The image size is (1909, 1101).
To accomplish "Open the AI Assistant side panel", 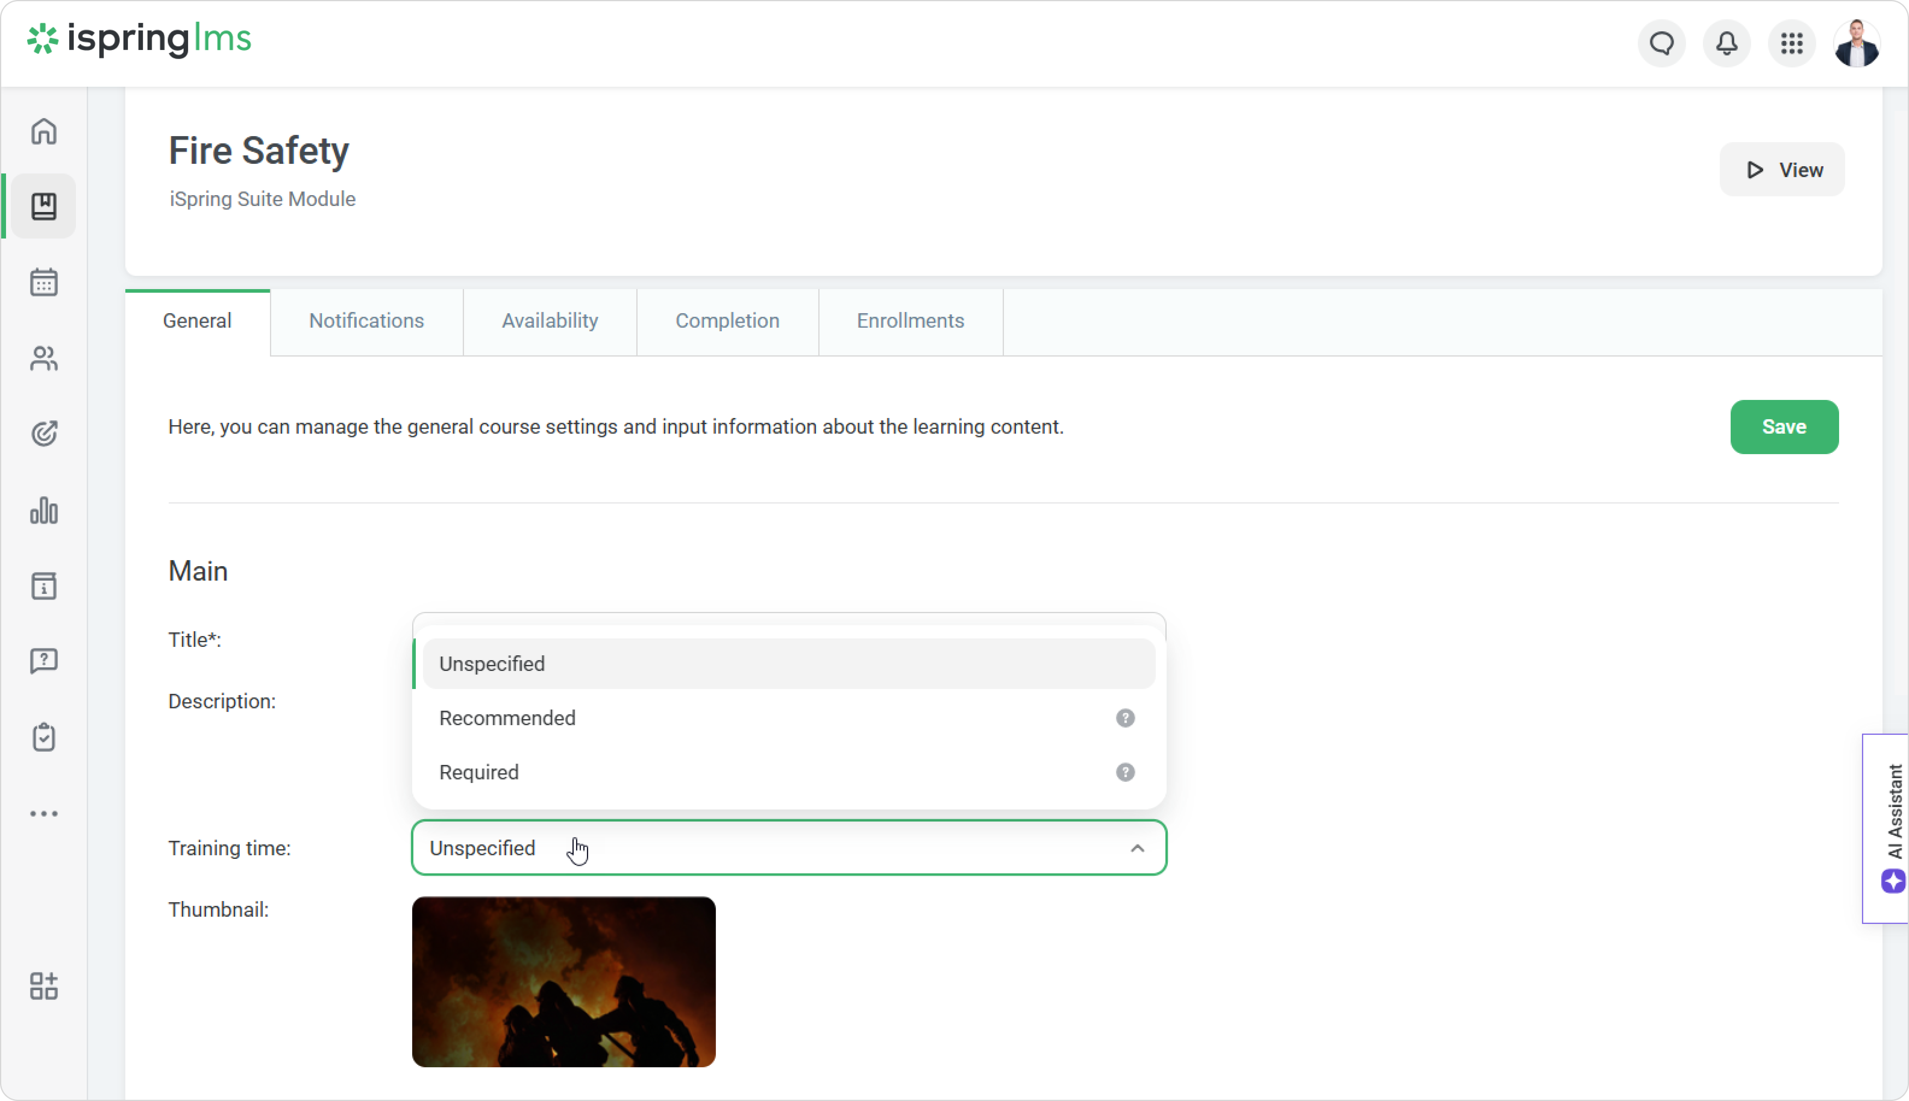I will tap(1891, 828).
